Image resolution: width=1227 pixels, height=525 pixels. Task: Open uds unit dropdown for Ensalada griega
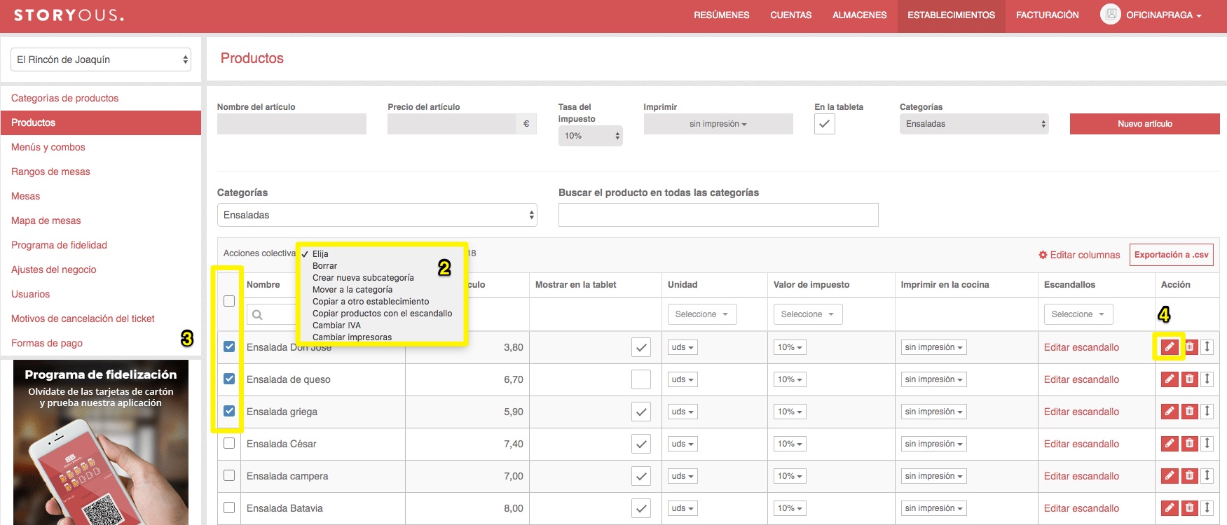click(683, 412)
